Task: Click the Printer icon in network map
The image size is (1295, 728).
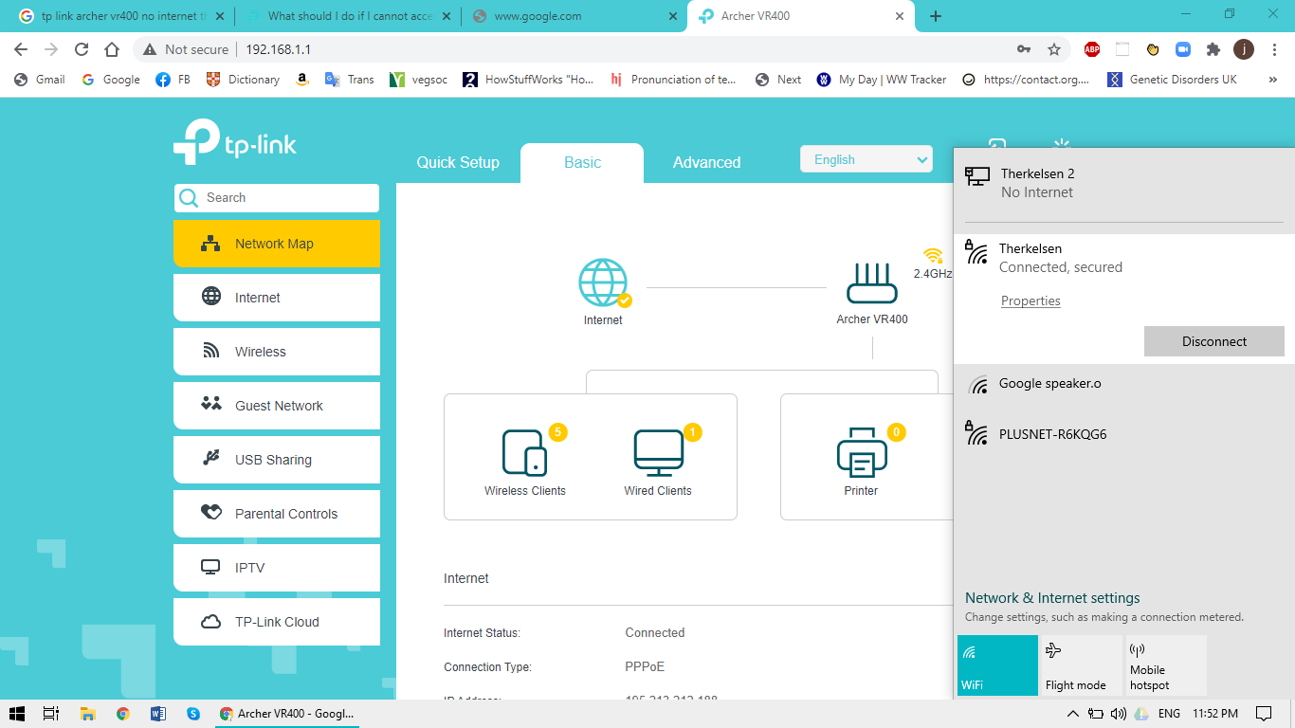Action: pyautogui.click(x=861, y=452)
